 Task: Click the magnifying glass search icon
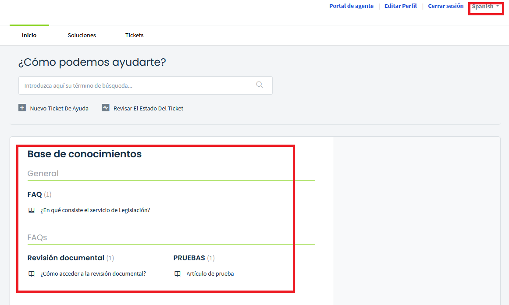pos(260,85)
